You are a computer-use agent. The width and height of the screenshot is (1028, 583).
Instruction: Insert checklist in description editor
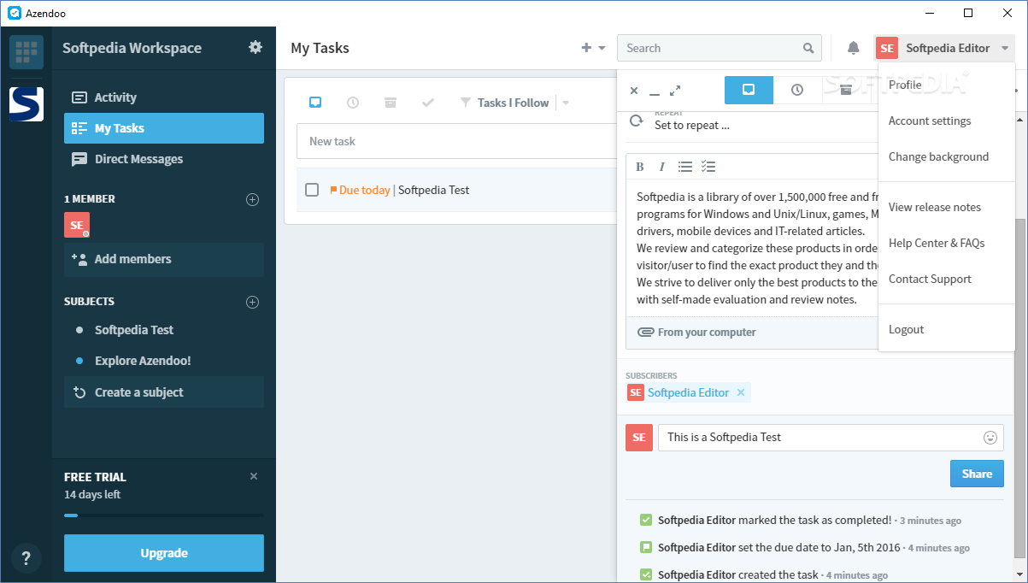click(708, 167)
